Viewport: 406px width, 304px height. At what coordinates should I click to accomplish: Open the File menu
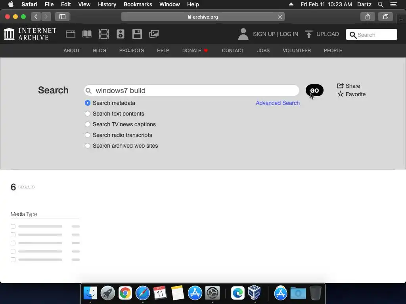(49, 4)
